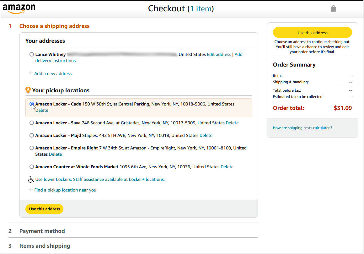Delete the Amazon Locker - Majd location
This screenshot has height=254, width=364.
(206, 135)
